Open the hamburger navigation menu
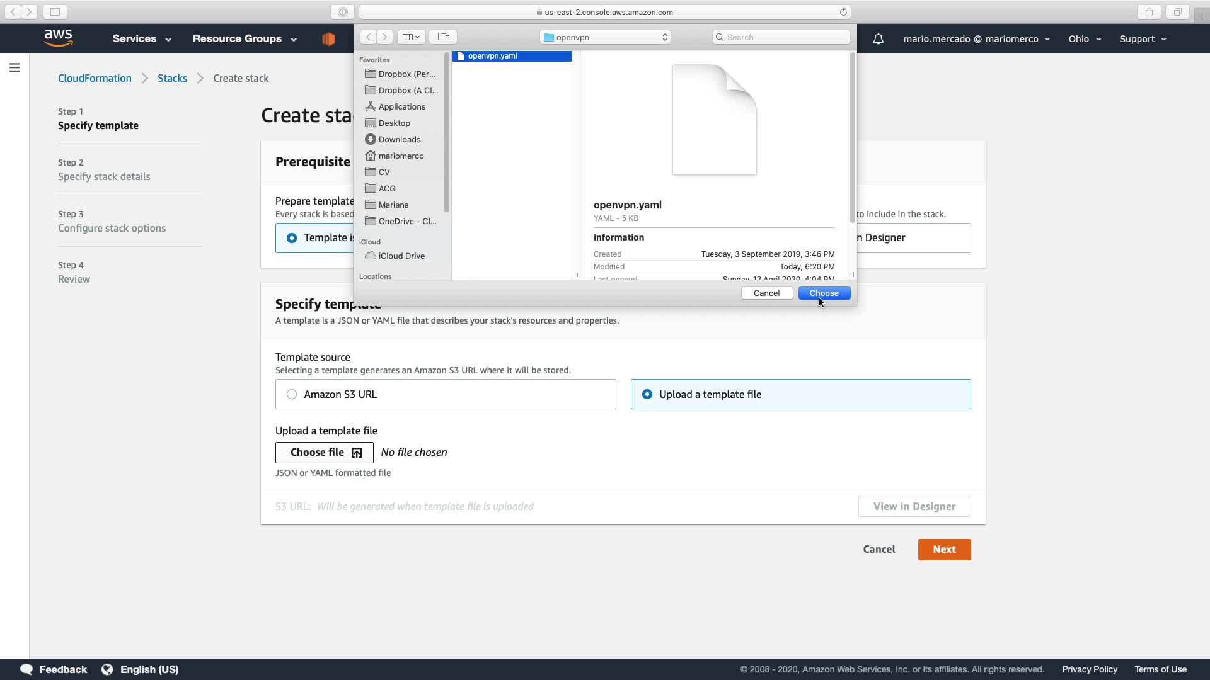The height and width of the screenshot is (680, 1210). click(14, 67)
